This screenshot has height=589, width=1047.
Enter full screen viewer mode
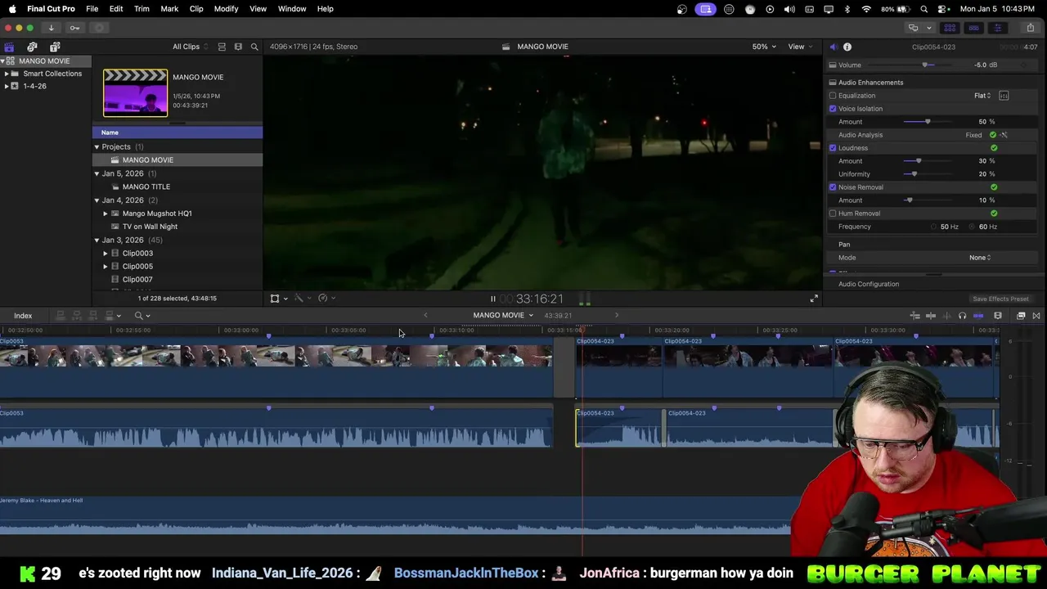[x=814, y=299]
